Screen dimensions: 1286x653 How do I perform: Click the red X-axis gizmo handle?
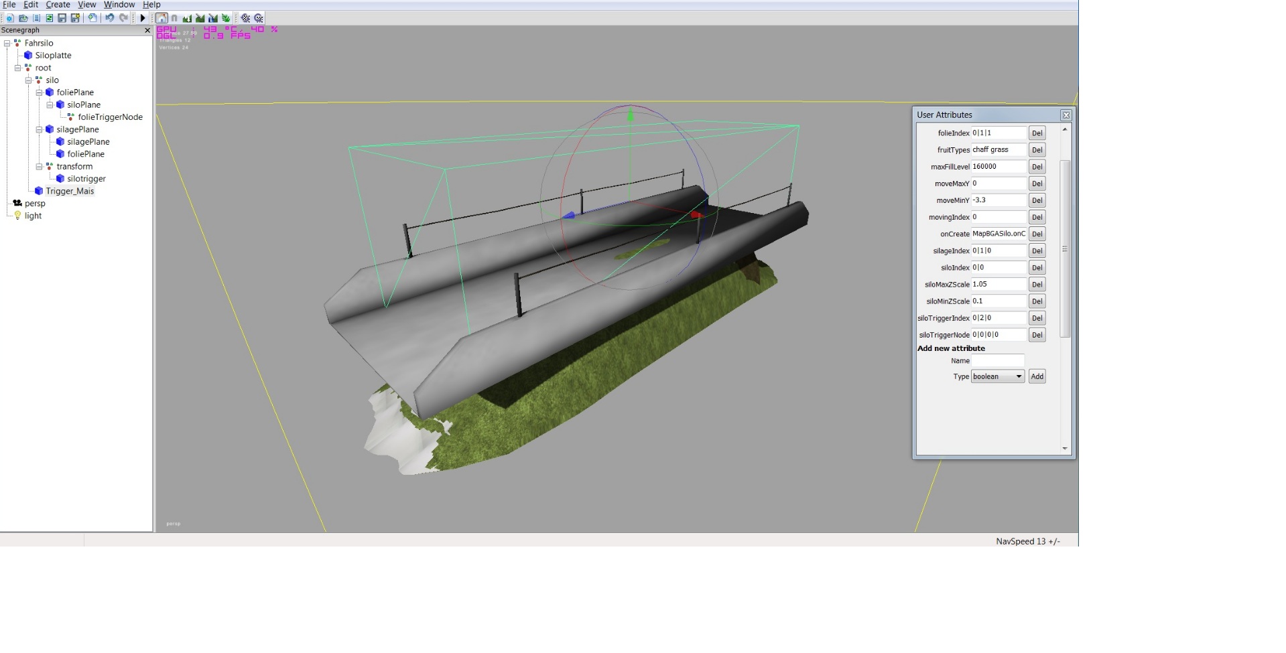click(x=696, y=215)
